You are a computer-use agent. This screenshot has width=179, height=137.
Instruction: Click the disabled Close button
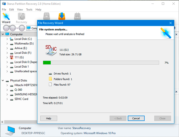[162, 118]
